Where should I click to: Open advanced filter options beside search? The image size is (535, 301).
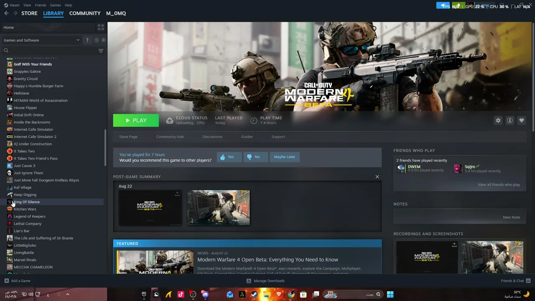101,51
